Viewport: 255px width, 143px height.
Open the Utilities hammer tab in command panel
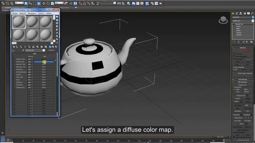(x=252, y=14)
